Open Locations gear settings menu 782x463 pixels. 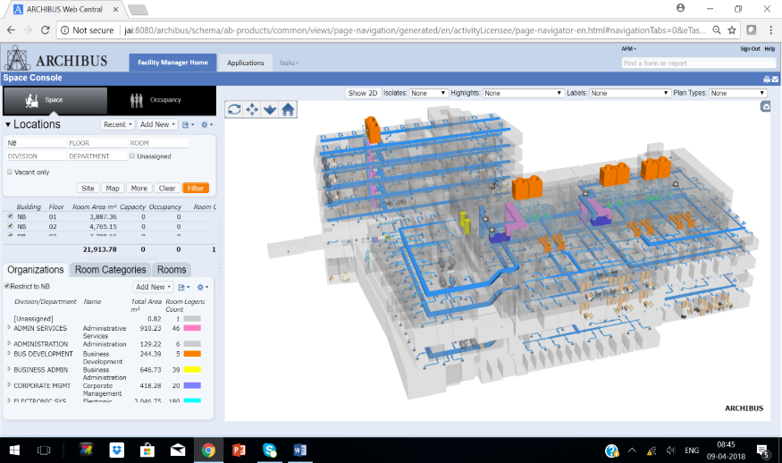pos(205,125)
